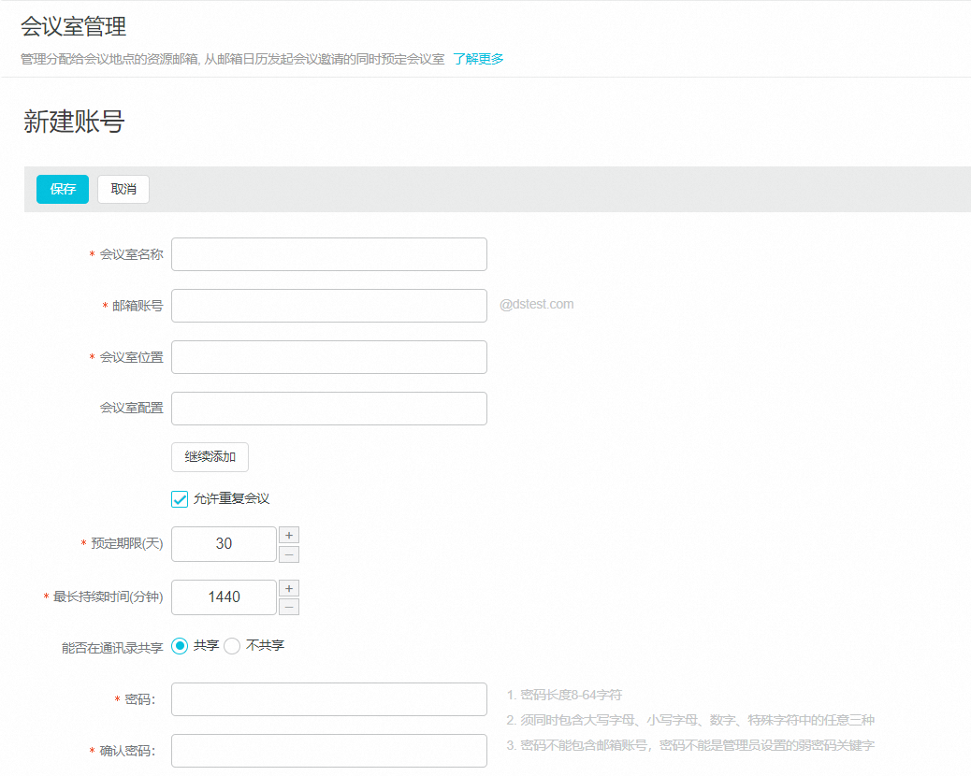Image resolution: width=971 pixels, height=776 pixels.
Task: Decrease 预定期限 with minus stepper
Action: point(290,554)
